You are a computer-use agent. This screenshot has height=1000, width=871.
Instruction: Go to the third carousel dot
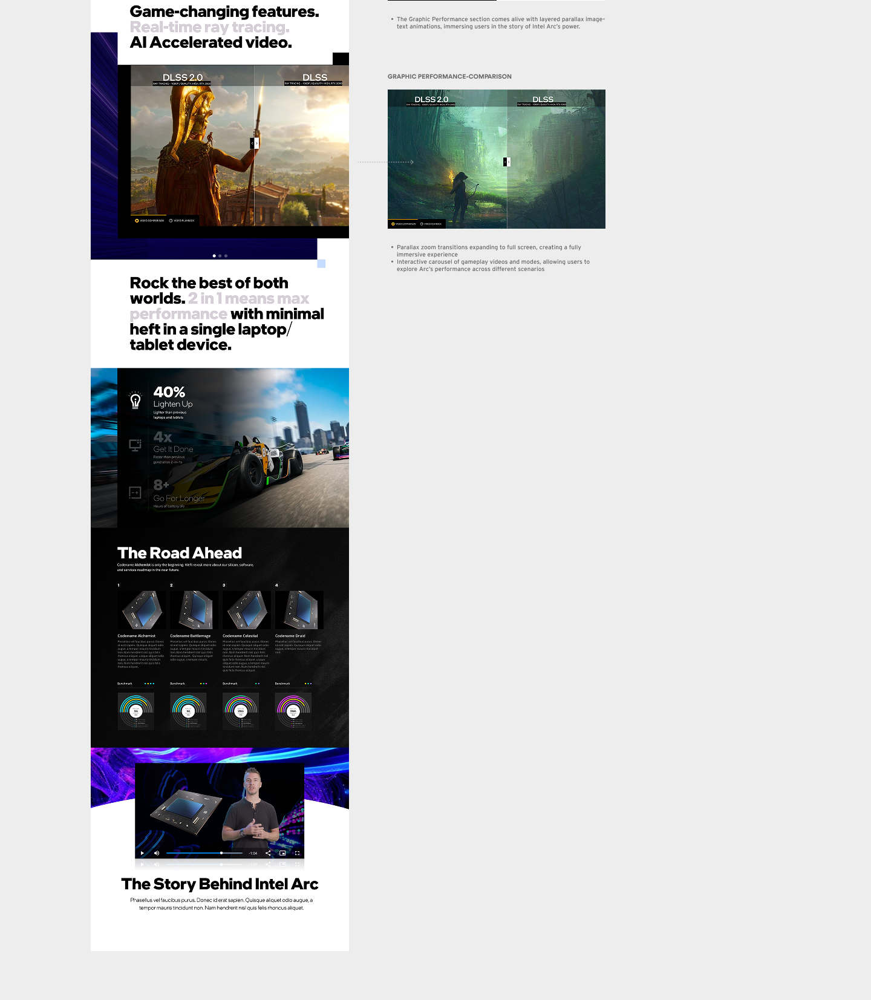tap(226, 256)
